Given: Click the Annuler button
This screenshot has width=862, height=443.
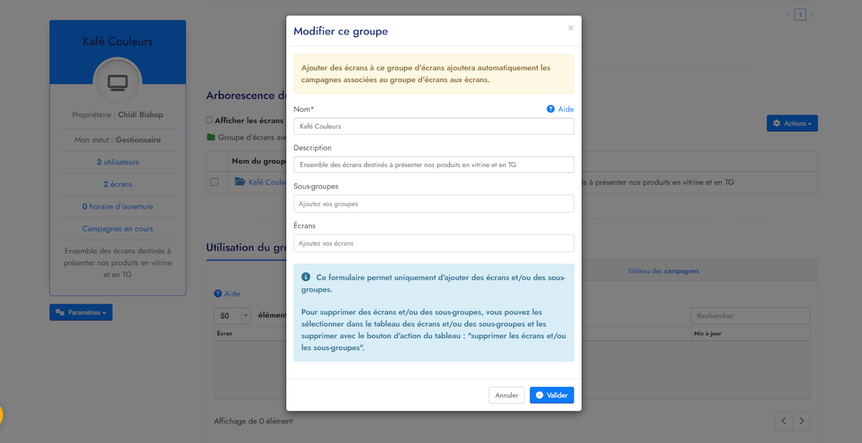Looking at the screenshot, I should coord(506,395).
